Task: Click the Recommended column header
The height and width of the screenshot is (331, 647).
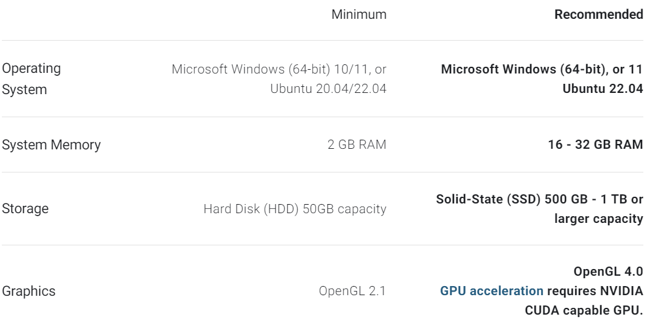Action: [x=599, y=15]
